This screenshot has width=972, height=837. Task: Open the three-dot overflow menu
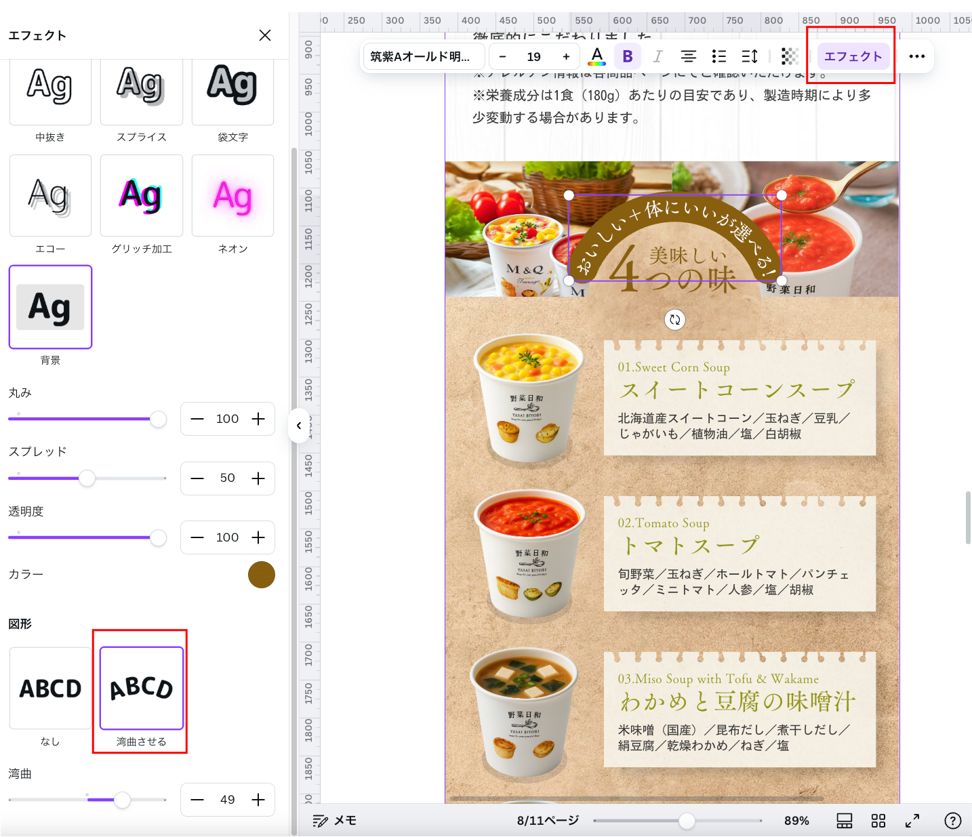point(918,56)
